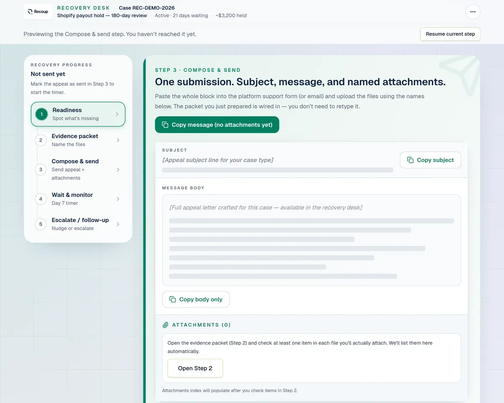504x403 pixels.
Task: Click the 'Active · 21 days waiting' status
Action: click(x=181, y=16)
